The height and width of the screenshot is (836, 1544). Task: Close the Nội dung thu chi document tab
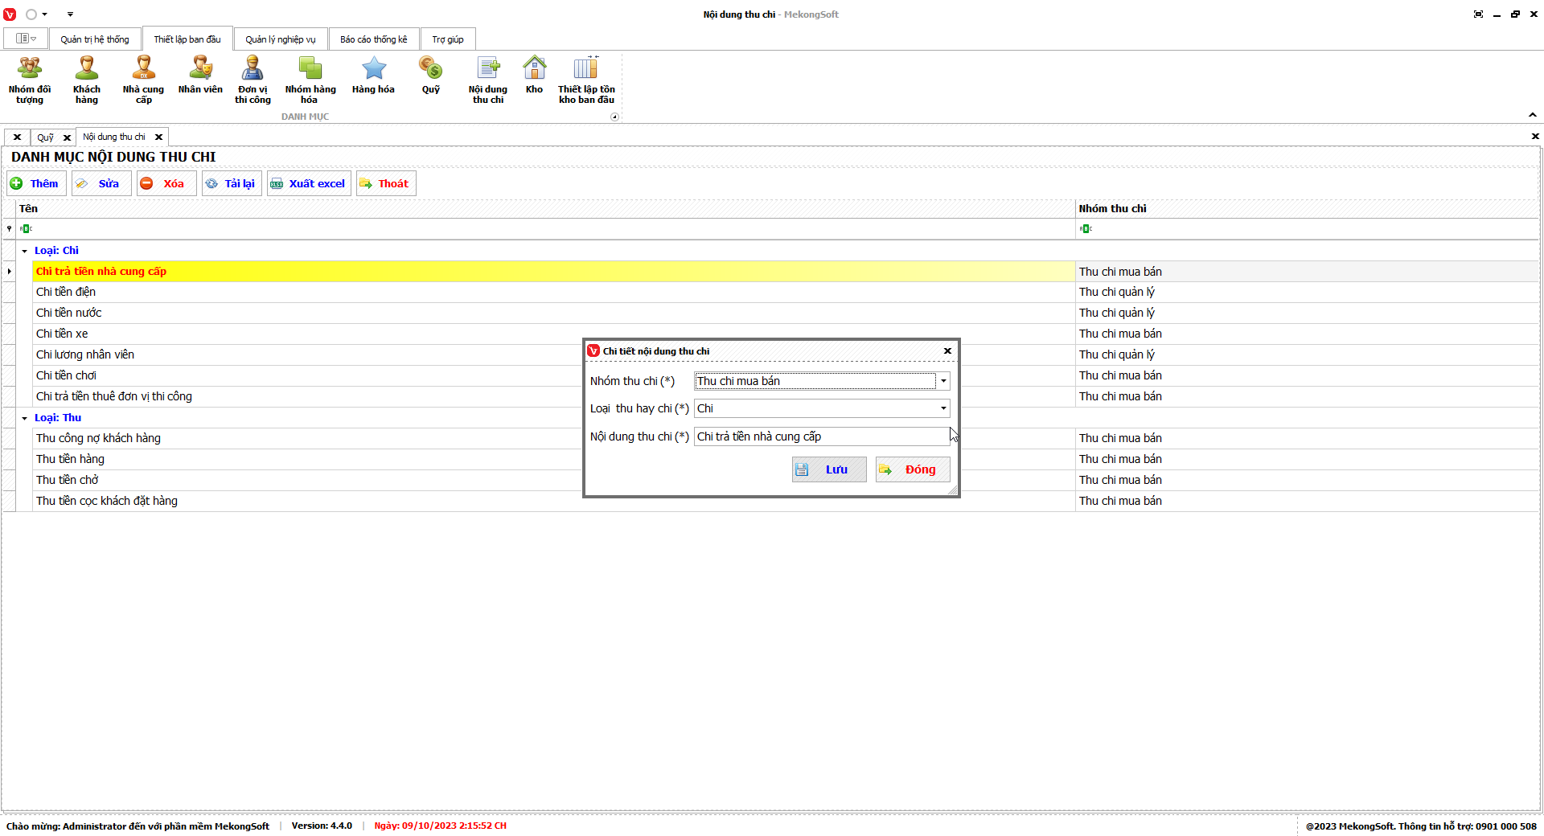tap(159, 137)
